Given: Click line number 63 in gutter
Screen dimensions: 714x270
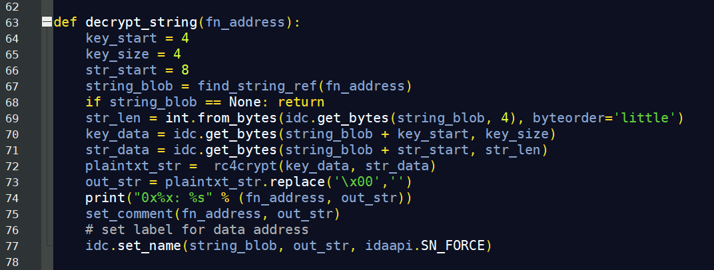Looking at the screenshot, I should click(13, 23).
